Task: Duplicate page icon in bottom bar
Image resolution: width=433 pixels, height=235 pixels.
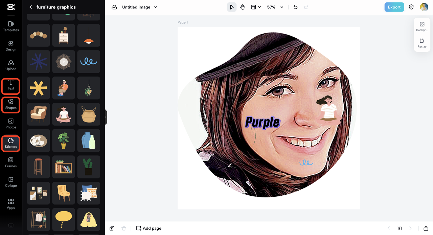Action: tap(112, 228)
